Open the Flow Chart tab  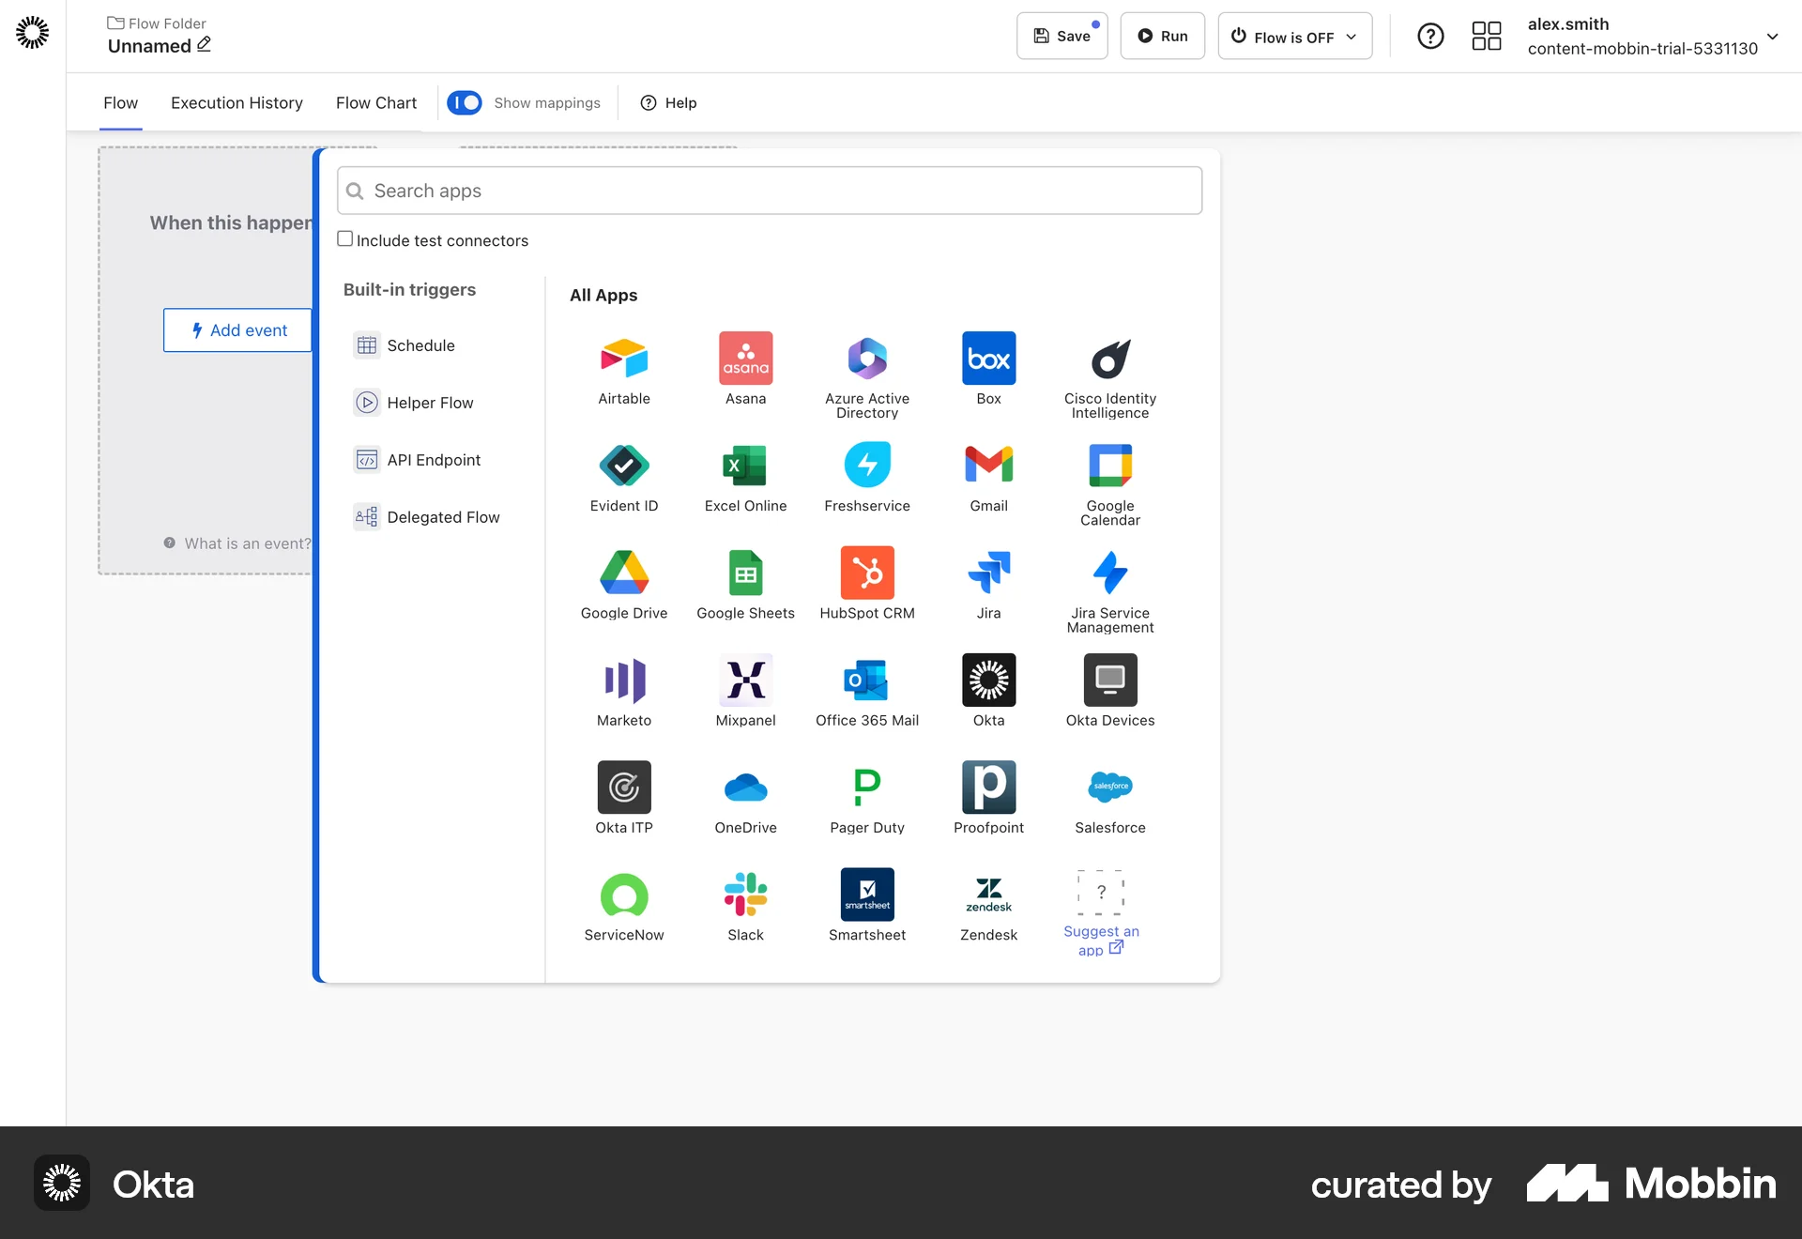[375, 103]
